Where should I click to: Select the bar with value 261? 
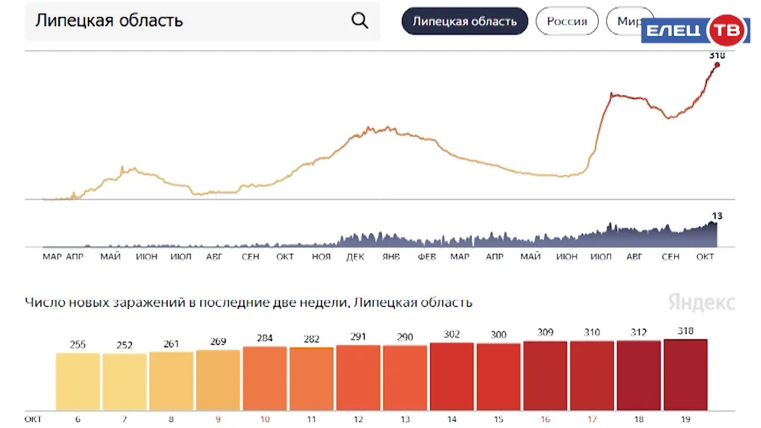click(171, 381)
